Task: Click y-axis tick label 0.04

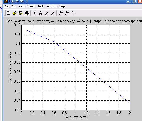Action: (x=17, y=100)
